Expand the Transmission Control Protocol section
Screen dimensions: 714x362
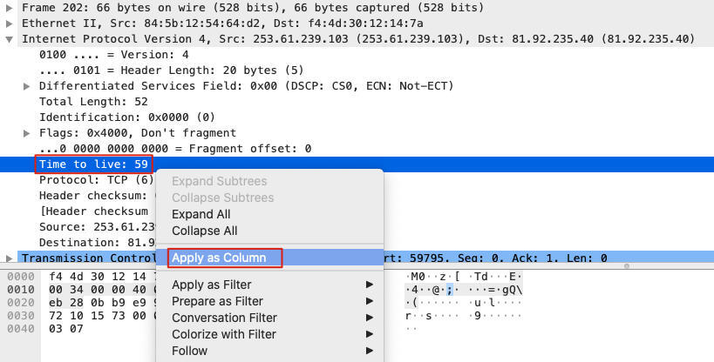10,258
